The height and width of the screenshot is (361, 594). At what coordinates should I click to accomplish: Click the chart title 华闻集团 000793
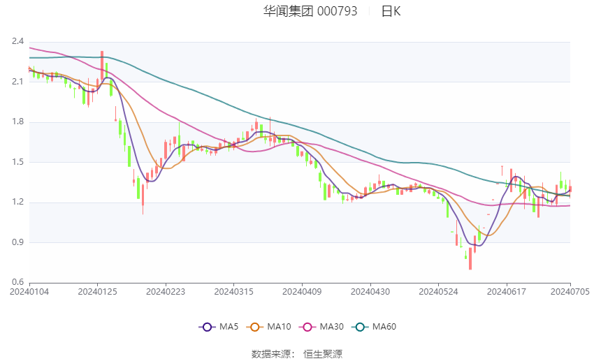coord(310,11)
